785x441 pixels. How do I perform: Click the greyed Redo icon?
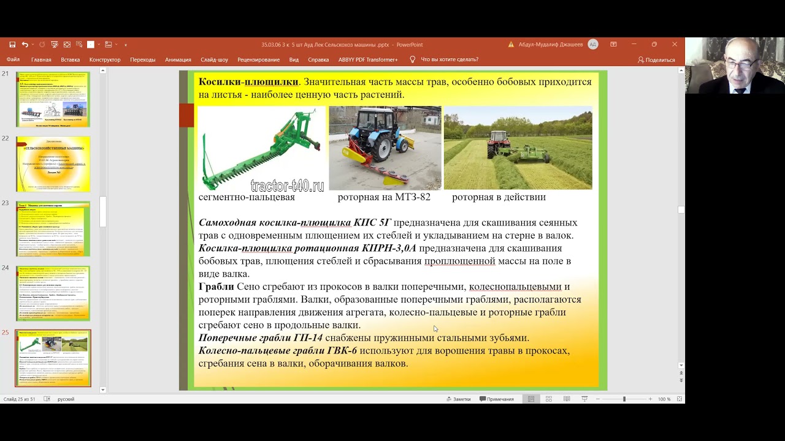pos(42,45)
